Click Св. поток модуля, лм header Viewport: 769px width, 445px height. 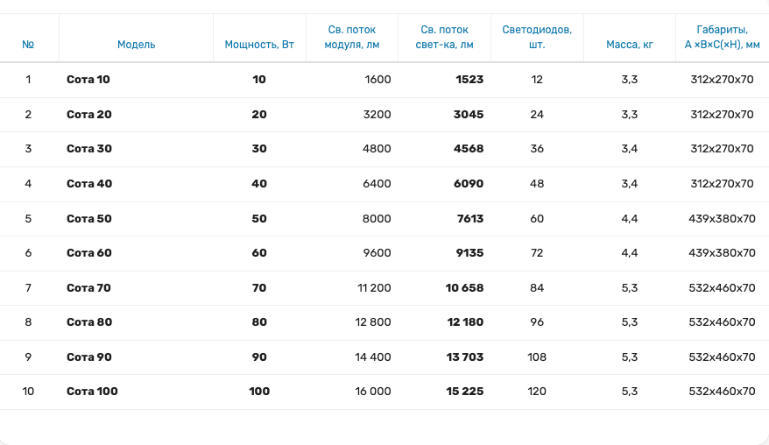(x=352, y=37)
